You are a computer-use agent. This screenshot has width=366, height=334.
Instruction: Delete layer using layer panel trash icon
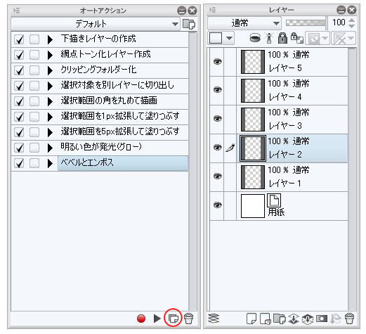pyautogui.click(x=350, y=319)
